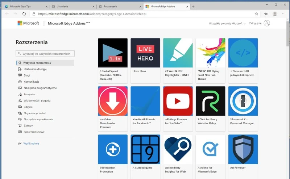This screenshot has height=179, width=290.
Task: Click the address bar URL
Action: coord(92,14)
